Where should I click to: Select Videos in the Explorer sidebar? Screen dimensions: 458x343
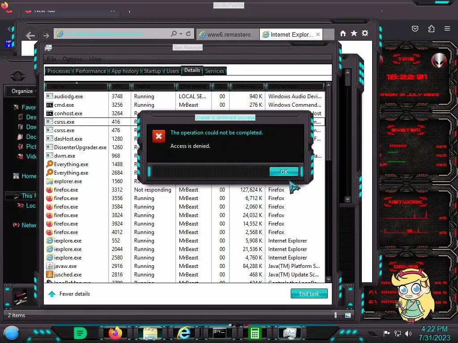(x=27, y=156)
